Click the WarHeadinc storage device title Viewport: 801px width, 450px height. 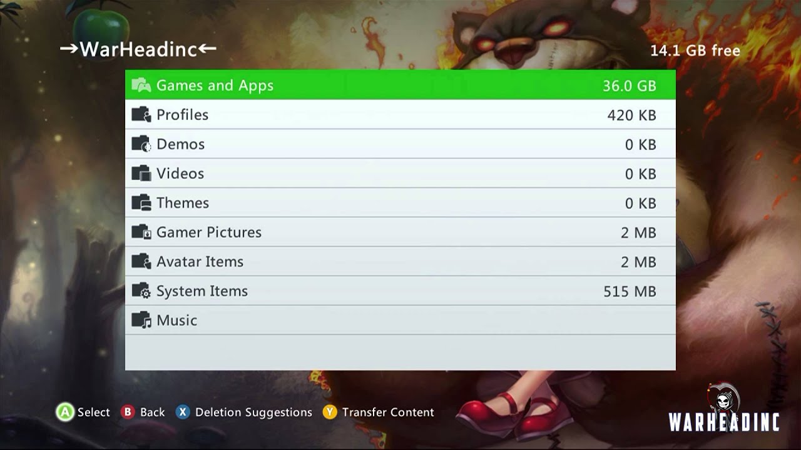click(x=138, y=49)
